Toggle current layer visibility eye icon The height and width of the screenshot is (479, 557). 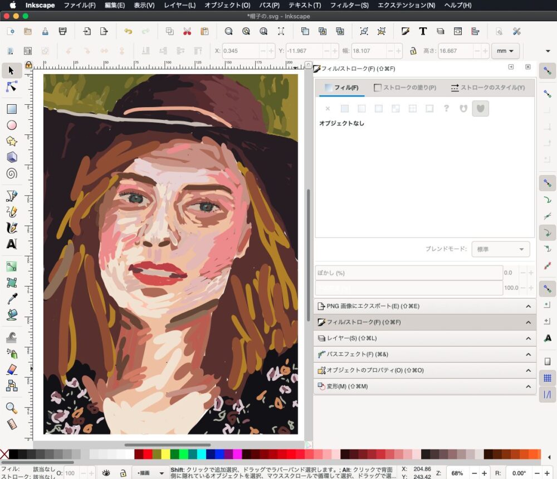(106, 473)
